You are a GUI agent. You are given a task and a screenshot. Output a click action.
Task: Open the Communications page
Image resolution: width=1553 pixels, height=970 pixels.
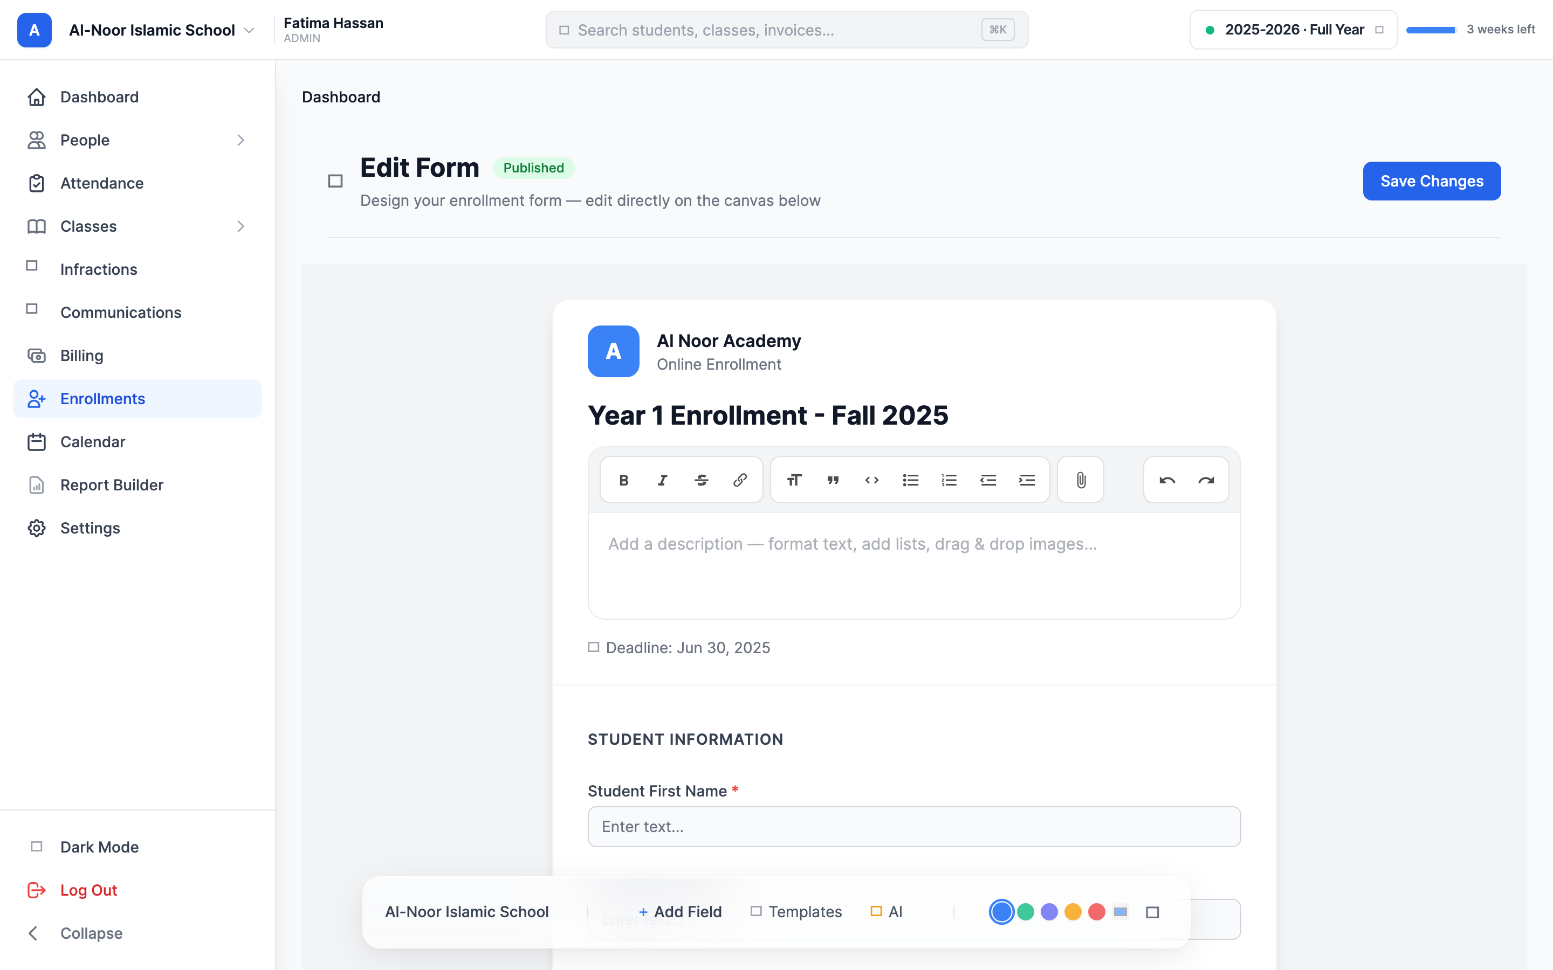[x=138, y=313]
